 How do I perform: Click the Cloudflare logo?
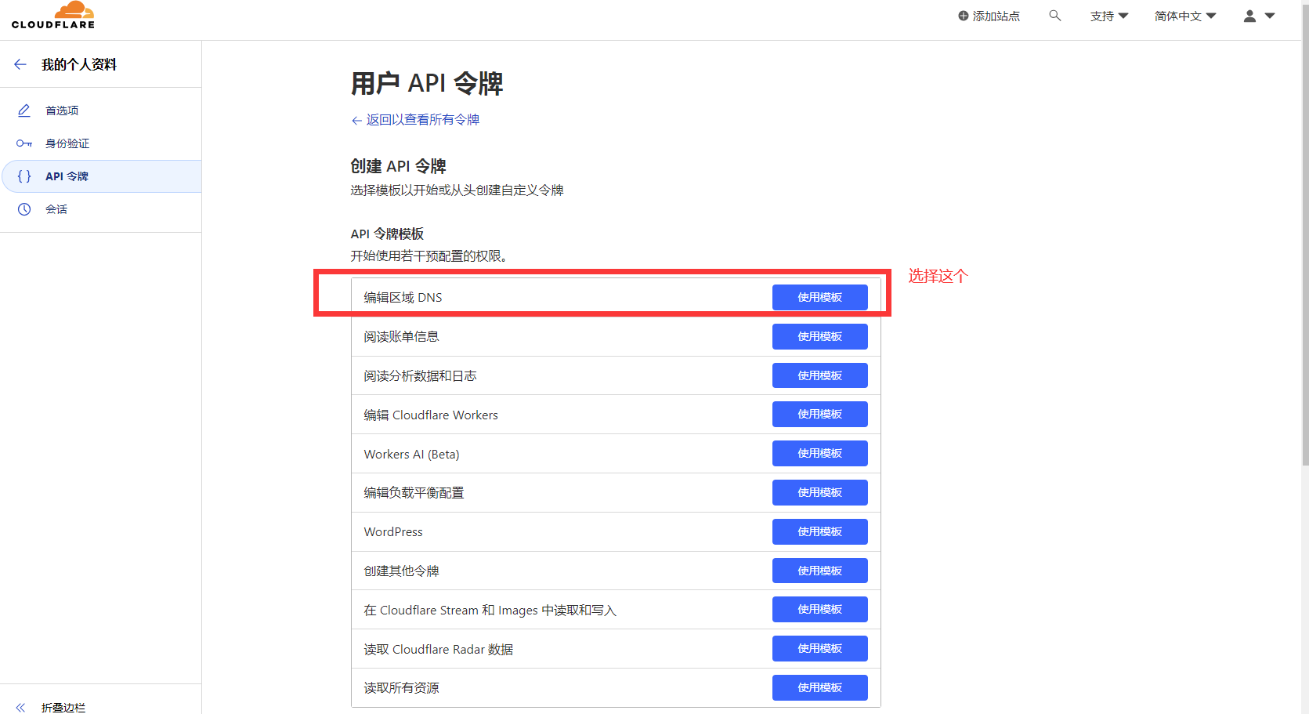click(53, 16)
